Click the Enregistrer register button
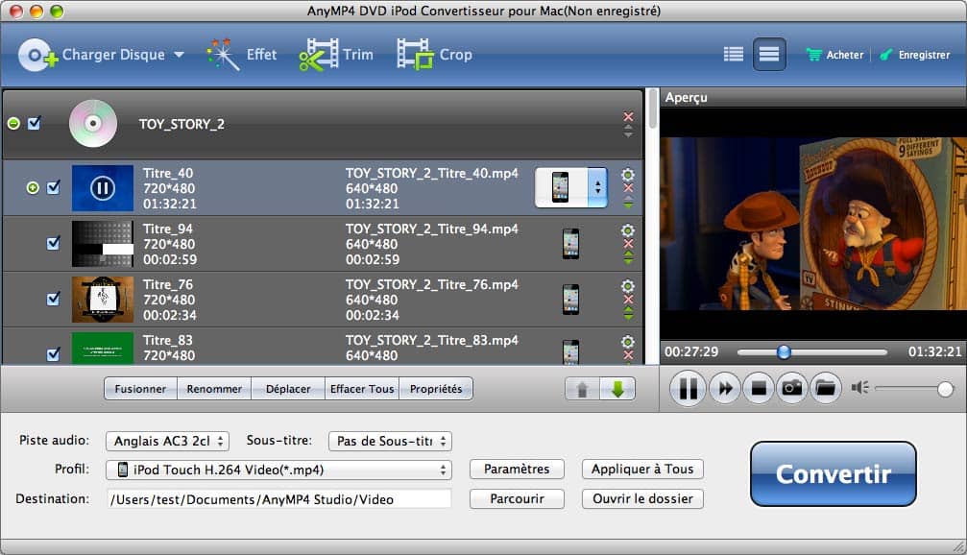967x555 pixels. (915, 55)
